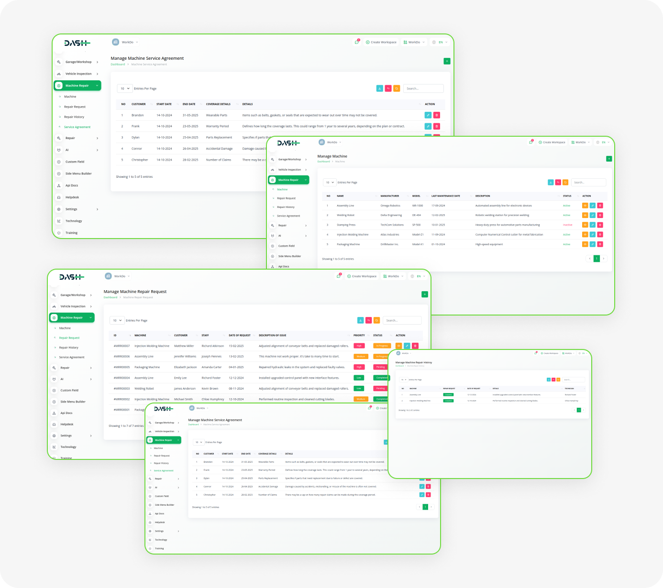The image size is (663, 588).
Task: Edit Connor's service agreement row
Action: tap(422, 486)
